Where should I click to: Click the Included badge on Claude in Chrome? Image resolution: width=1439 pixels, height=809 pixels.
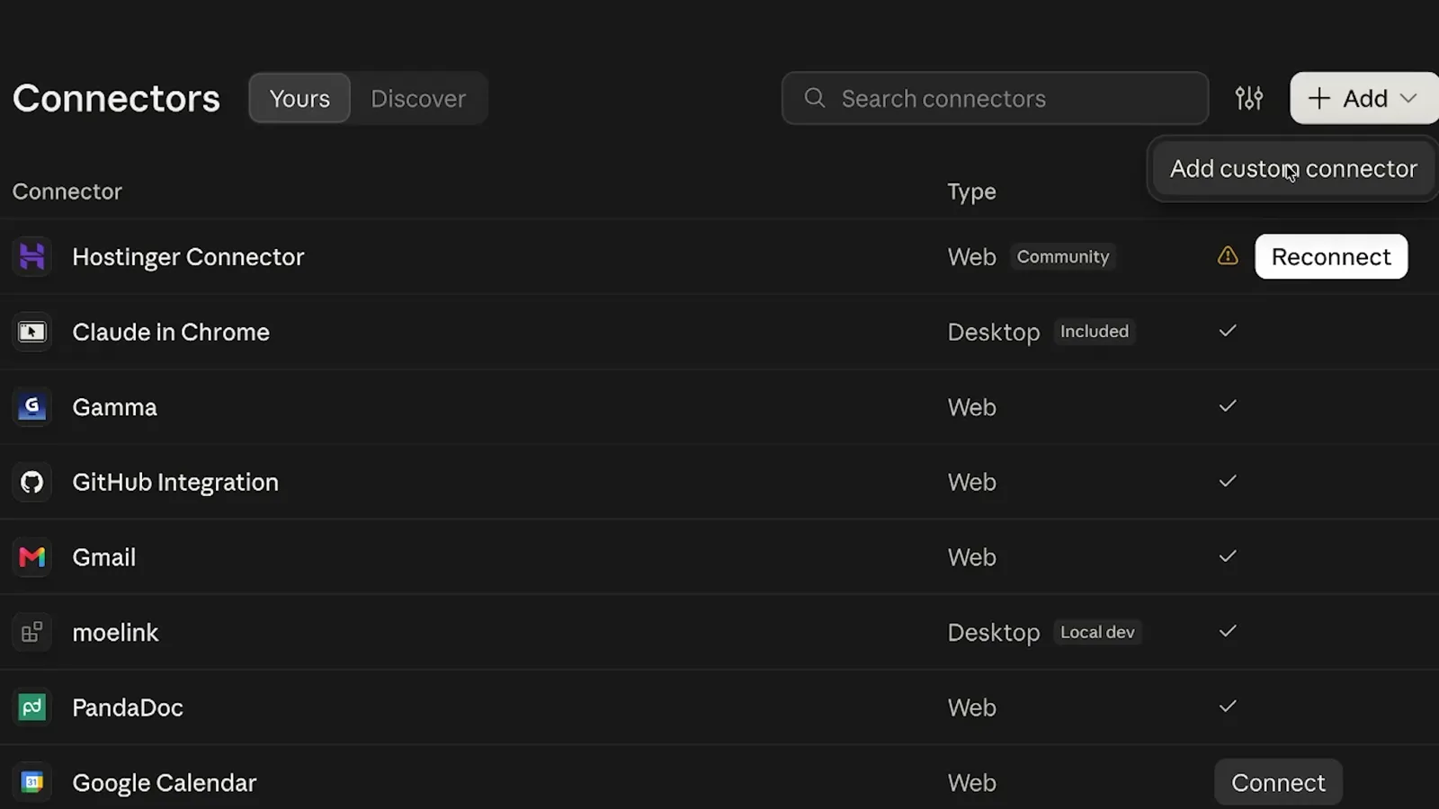point(1095,332)
